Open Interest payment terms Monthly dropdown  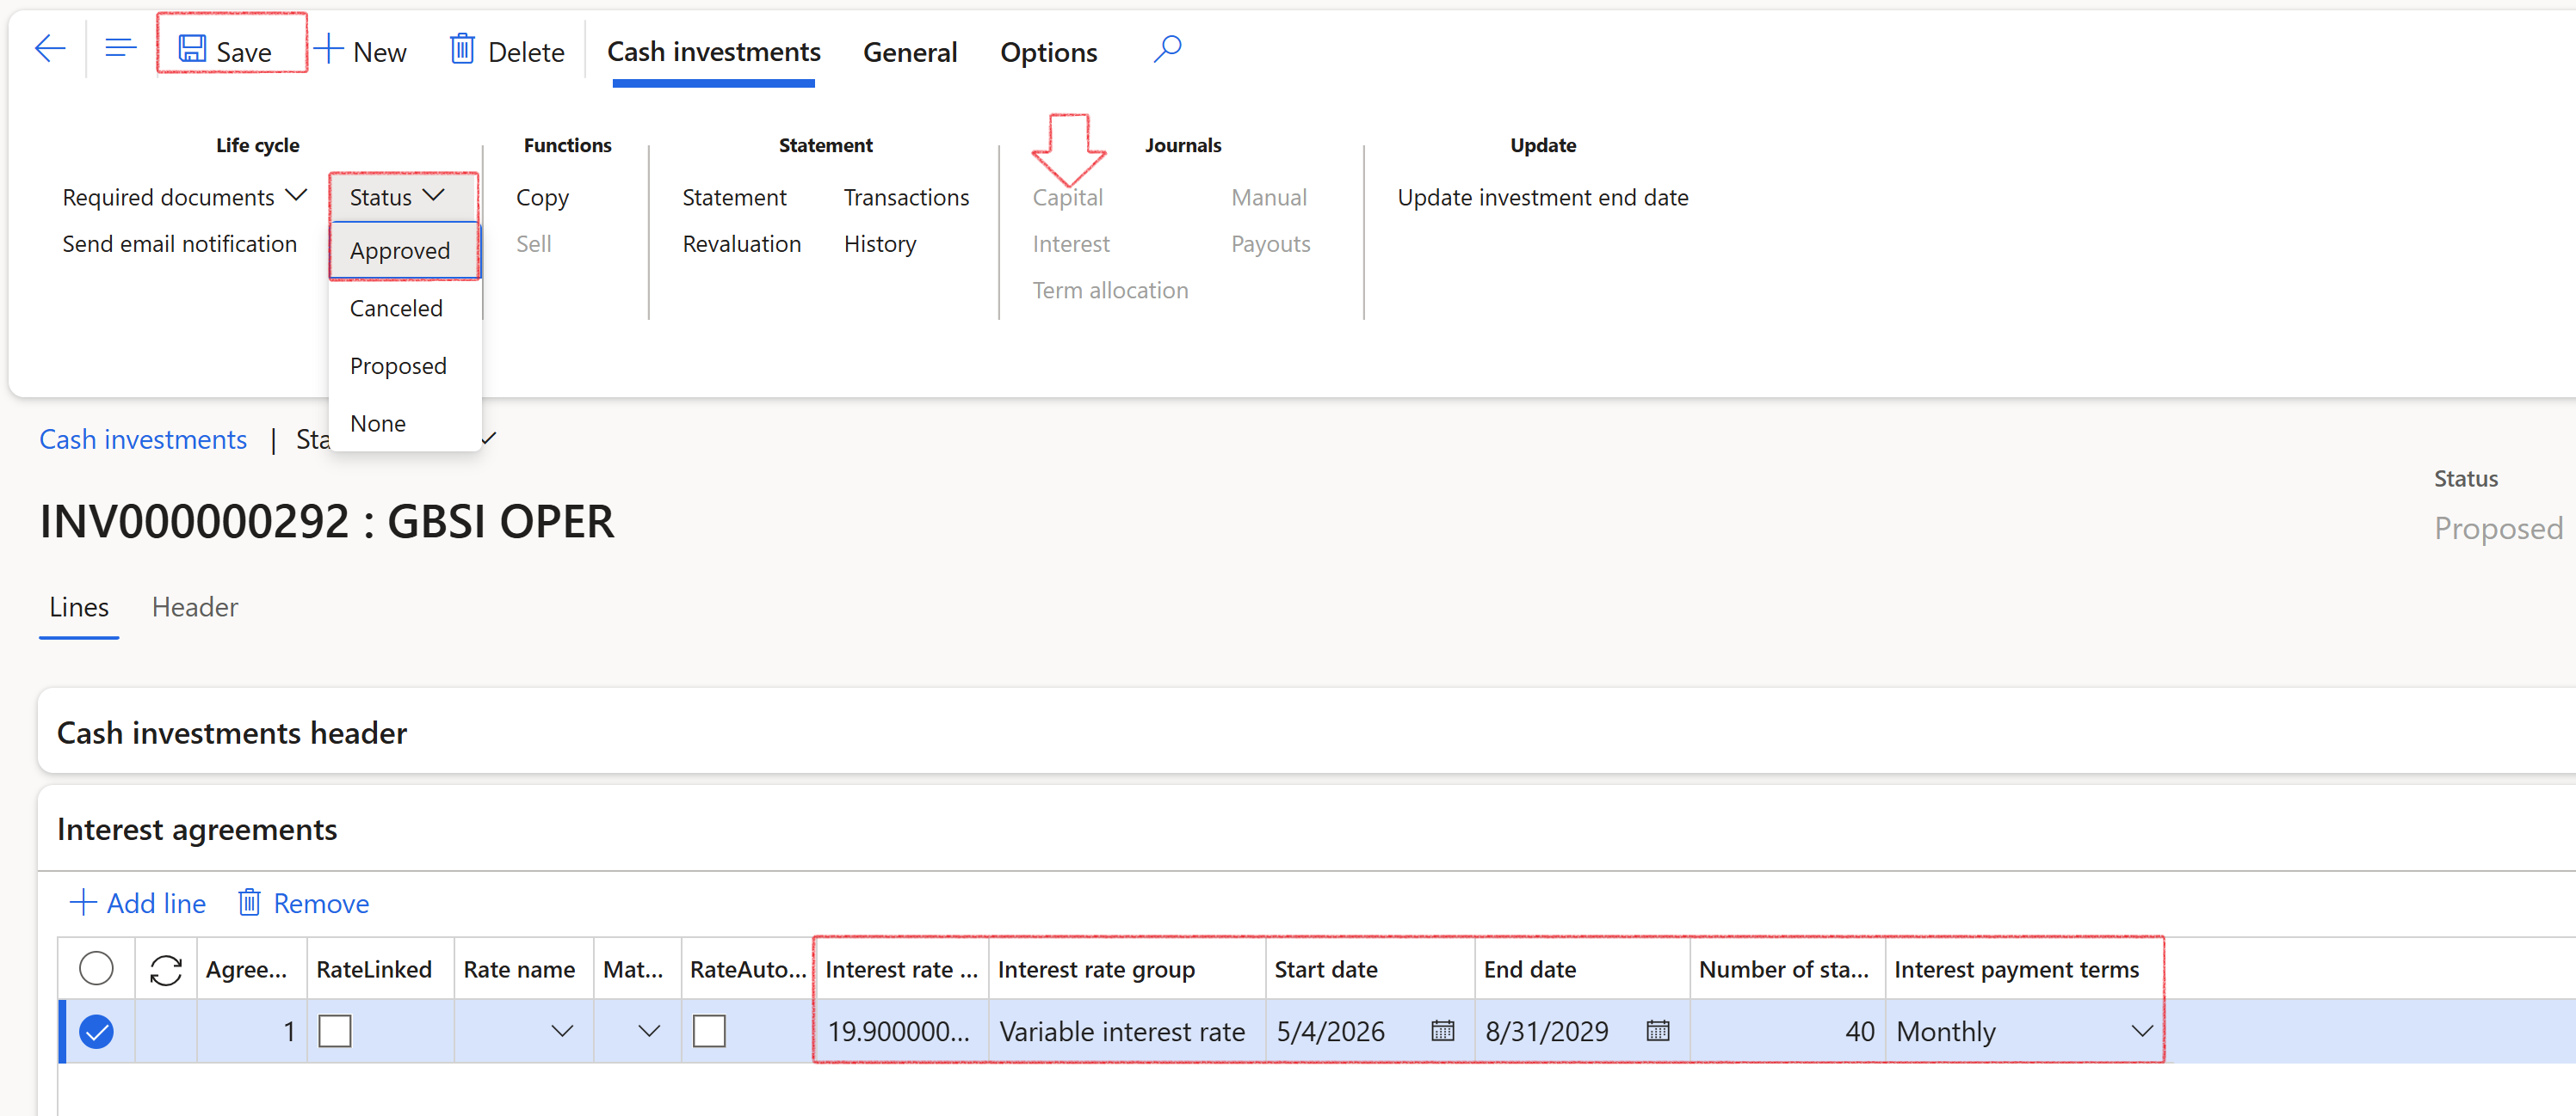click(2141, 1030)
